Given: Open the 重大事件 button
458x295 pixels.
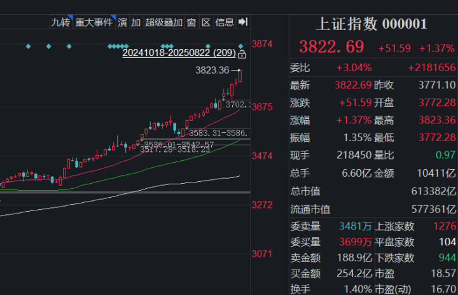Looking at the screenshot, I should [x=94, y=22].
